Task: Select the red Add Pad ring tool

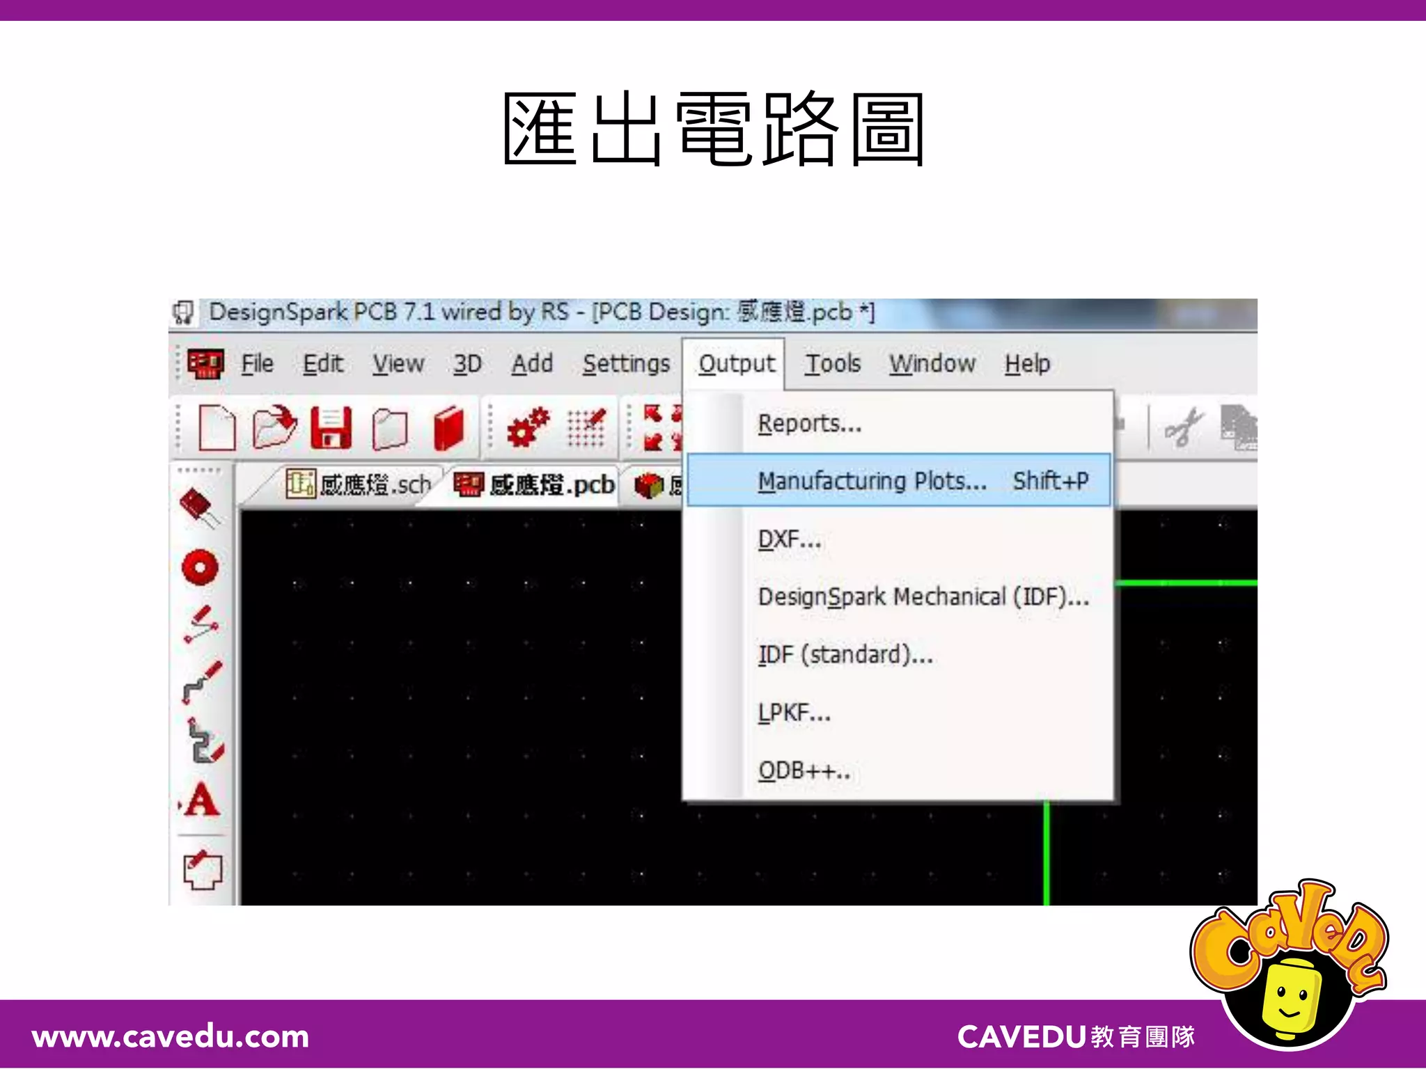Action: pyautogui.click(x=200, y=567)
